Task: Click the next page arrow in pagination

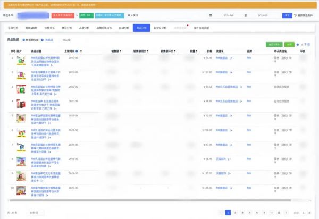Action: coord(287,212)
